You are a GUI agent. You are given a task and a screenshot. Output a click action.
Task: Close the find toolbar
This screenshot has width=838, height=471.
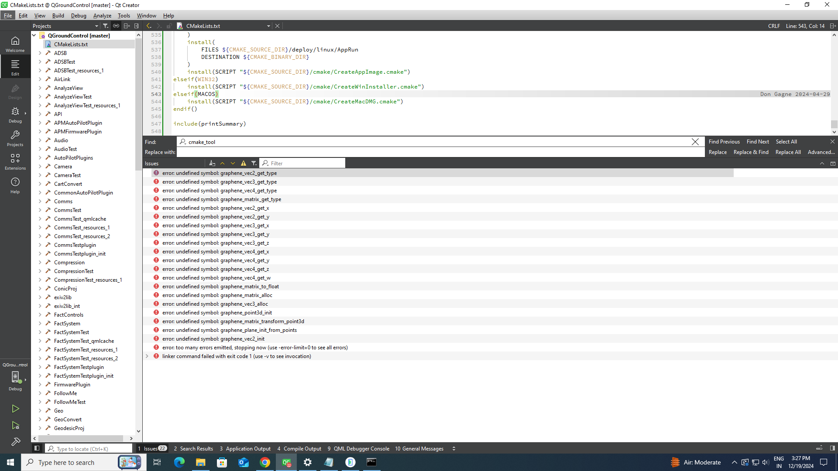(832, 142)
